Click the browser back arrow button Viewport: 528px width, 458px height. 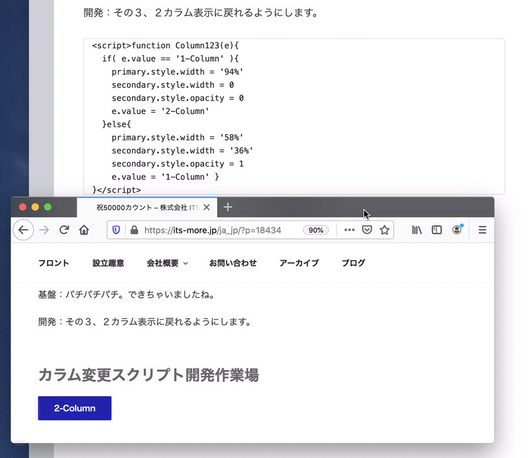click(x=23, y=230)
